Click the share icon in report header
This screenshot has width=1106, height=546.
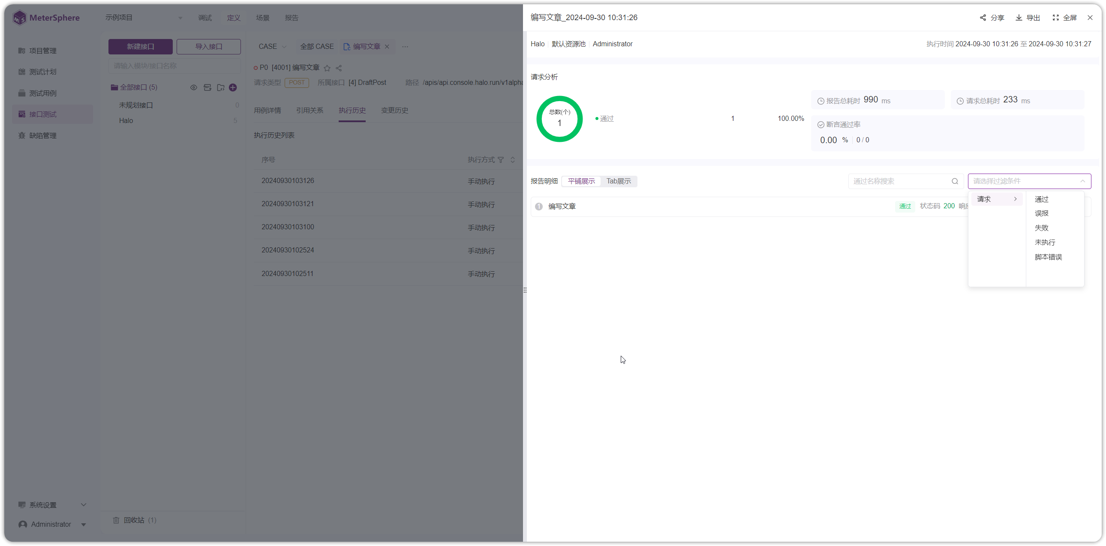click(x=983, y=18)
